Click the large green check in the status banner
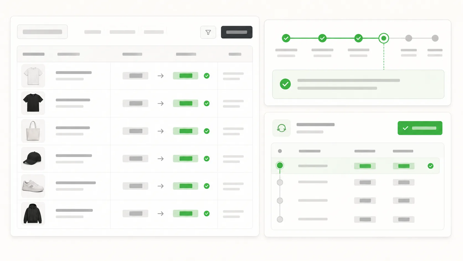This screenshot has height=261, width=463. click(285, 84)
